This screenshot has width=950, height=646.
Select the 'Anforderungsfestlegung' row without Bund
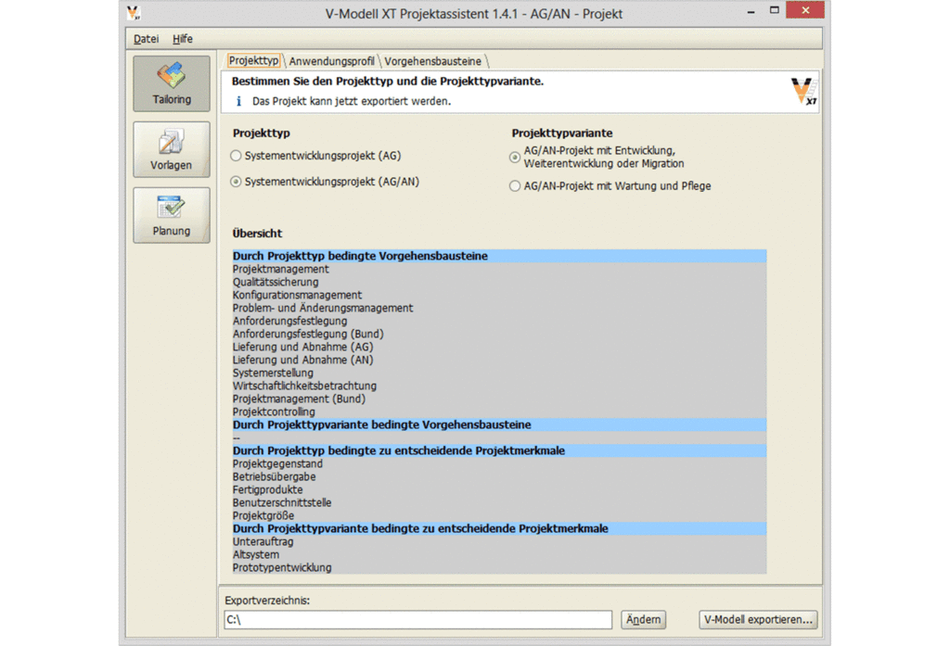499,321
